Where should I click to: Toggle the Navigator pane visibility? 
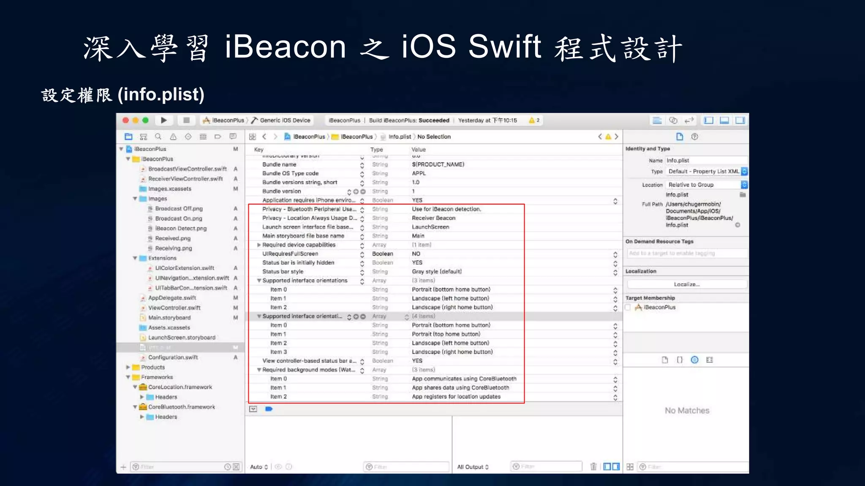(x=709, y=120)
